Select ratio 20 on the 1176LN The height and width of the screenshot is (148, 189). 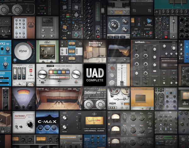point(80,117)
